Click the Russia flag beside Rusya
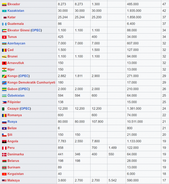The height and width of the screenshot is (184, 169). point(4,122)
